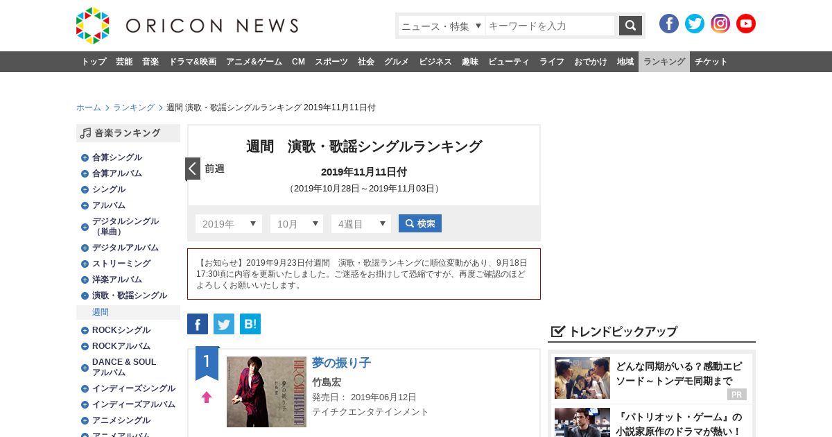Click thumbnail of どんな同期がいる article
The image size is (832, 437).
click(582, 378)
